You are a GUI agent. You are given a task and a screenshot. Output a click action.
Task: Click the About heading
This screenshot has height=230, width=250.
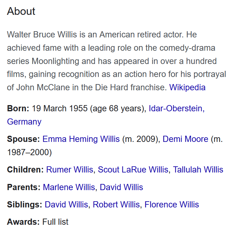pyautogui.click(x=21, y=11)
